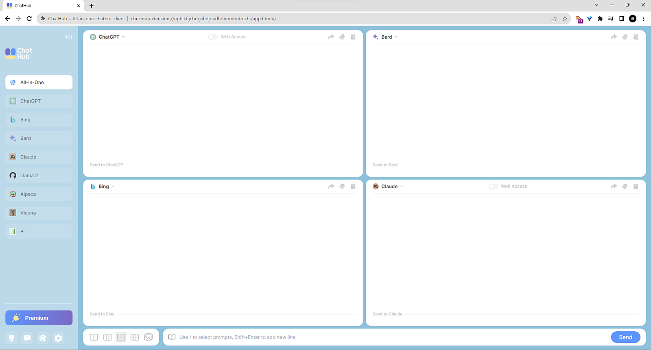Focus the Send to Bard input

(506, 165)
